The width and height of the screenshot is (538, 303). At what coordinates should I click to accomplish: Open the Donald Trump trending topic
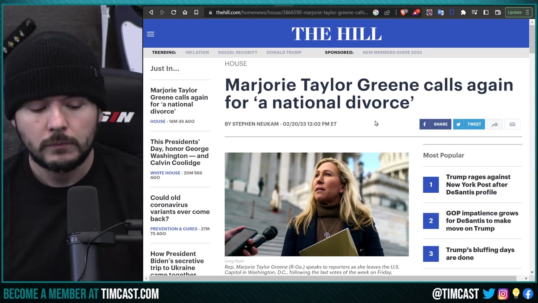284,52
